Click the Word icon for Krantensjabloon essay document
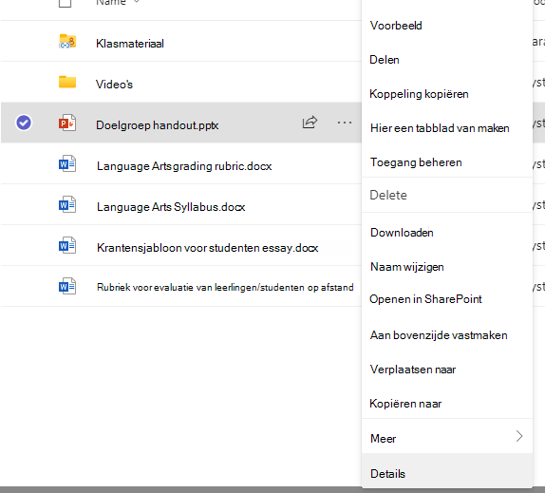 pyautogui.click(x=67, y=245)
